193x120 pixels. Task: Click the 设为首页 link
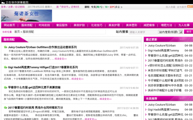181,7
